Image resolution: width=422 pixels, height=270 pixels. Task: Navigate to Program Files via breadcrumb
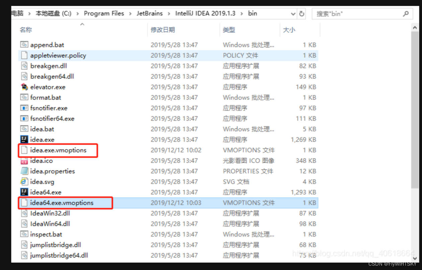click(x=104, y=13)
